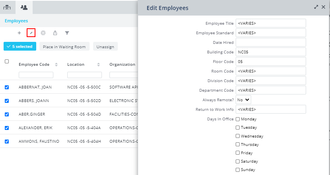The height and width of the screenshot is (175, 330).
Task: Click the add employee plus icon
Action: [x=19, y=33]
